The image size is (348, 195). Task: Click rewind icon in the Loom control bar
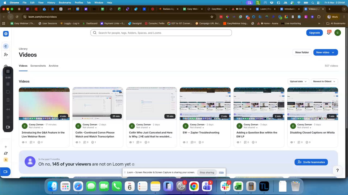pyautogui.click(x=8, y=109)
